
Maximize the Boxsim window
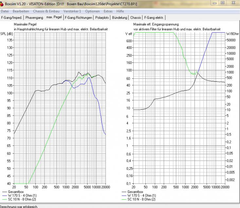(x=223, y=3)
